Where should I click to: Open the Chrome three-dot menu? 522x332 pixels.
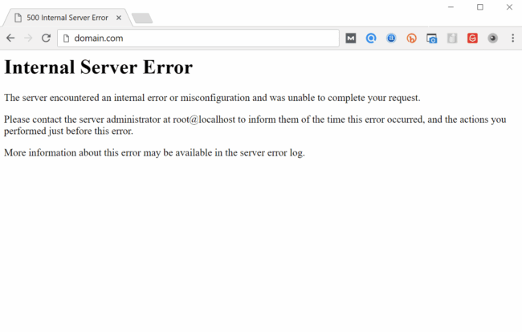click(x=512, y=38)
